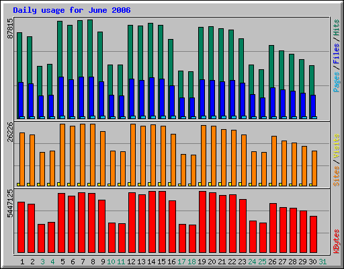Select the blue Files bar for day 5
344x269 pixels.
pyautogui.click(x=61, y=98)
